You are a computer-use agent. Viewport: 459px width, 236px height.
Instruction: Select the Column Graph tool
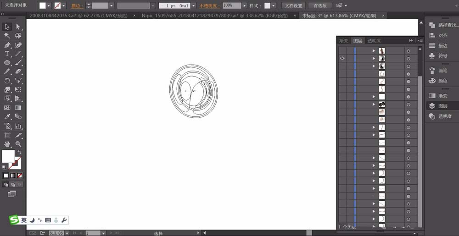pos(18,126)
